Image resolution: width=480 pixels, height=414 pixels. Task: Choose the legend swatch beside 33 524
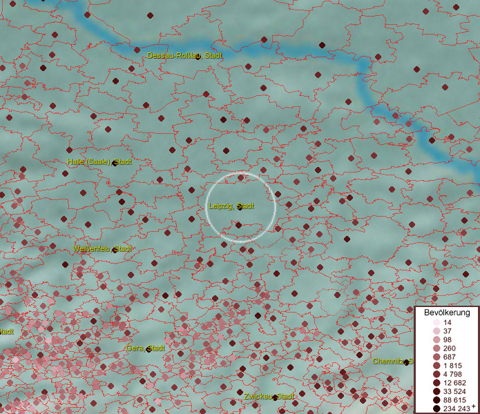click(x=436, y=391)
